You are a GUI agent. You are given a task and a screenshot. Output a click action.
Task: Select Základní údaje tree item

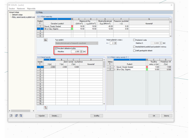[x=17, y=15]
